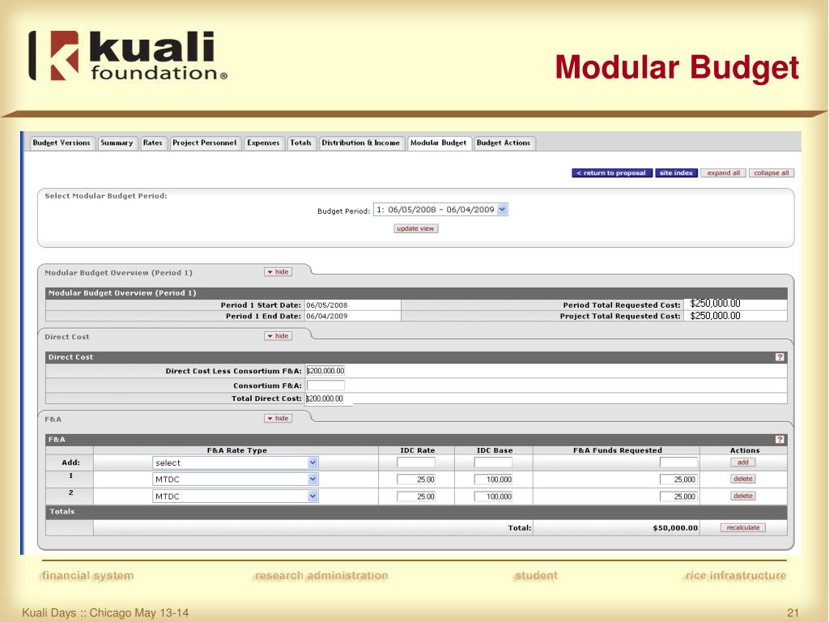Click Direct Cost Less Consortium F&A field
This screenshot has width=829, height=622.
pyautogui.click(x=325, y=371)
